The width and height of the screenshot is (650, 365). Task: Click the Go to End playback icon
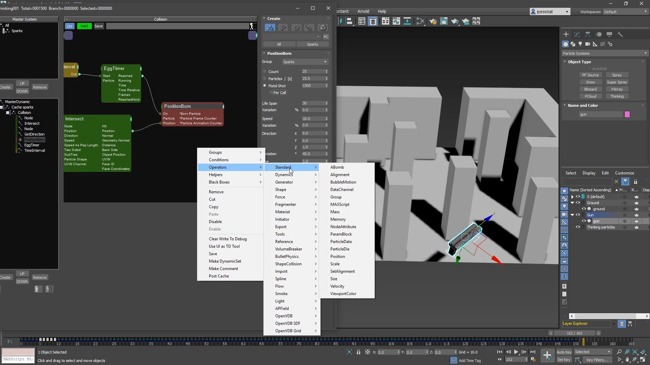point(533,352)
